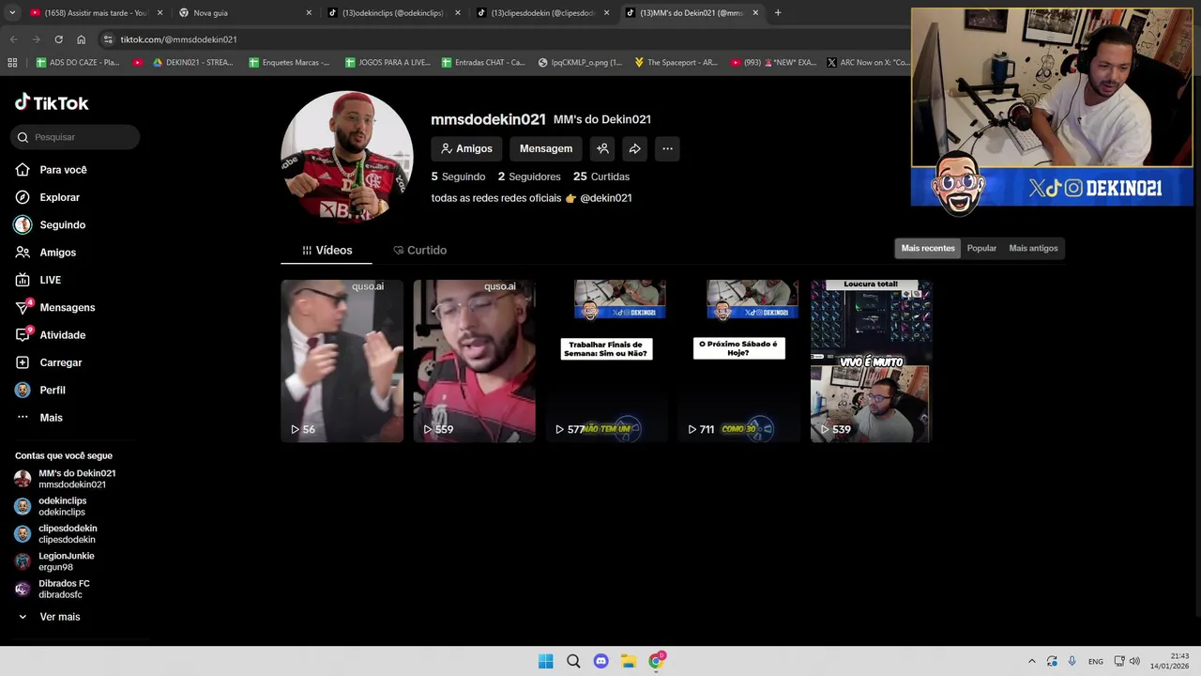
Task: Open the Perfil avatar icon
Action: click(23, 390)
